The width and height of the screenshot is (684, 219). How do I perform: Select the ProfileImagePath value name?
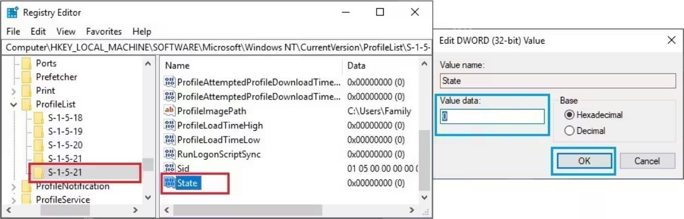point(212,111)
